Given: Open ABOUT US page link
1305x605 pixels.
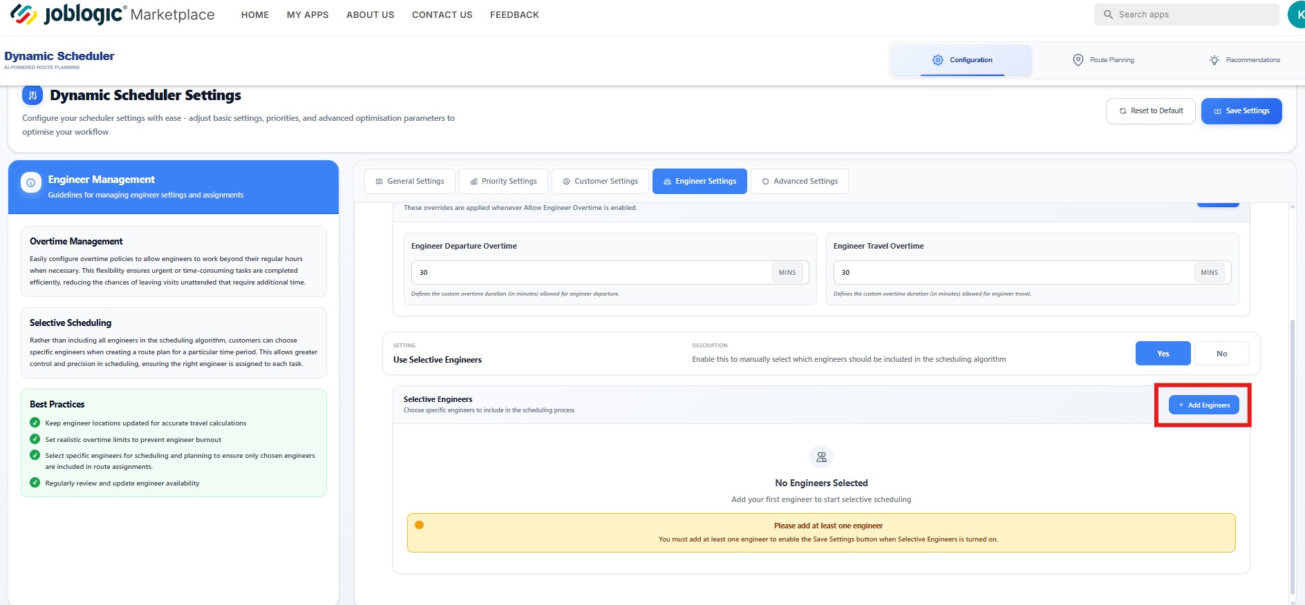Looking at the screenshot, I should click(x=370, y=15).
